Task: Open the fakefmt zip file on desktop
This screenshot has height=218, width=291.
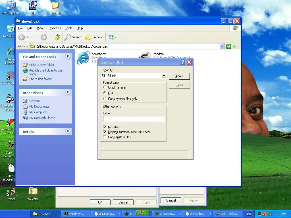Action: tap(33, 194)
